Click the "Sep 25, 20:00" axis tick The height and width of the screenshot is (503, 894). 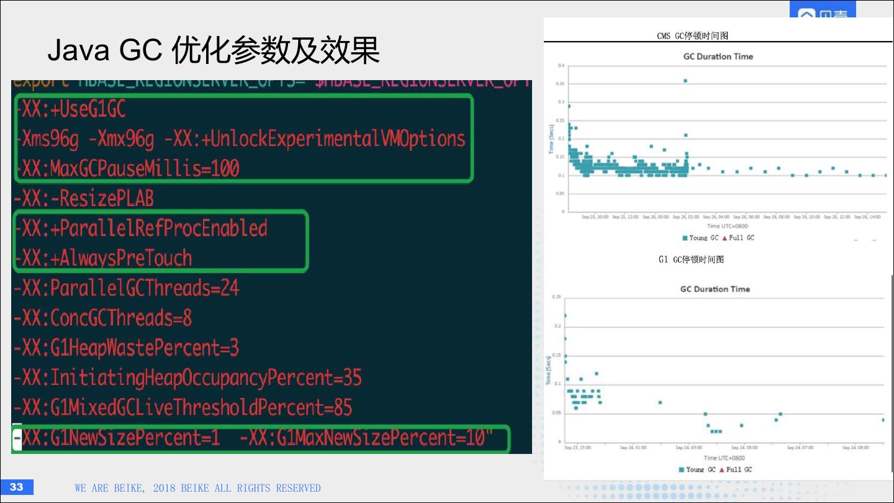coord(595,217)
